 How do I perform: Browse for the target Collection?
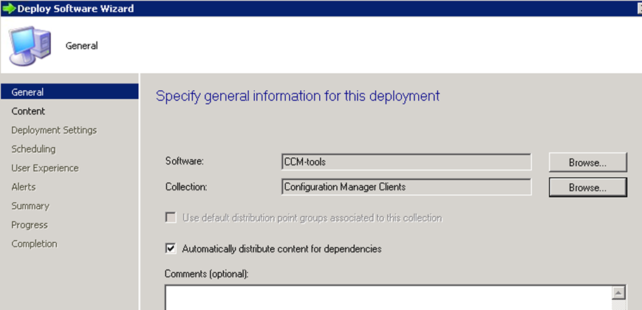[587, 187]
